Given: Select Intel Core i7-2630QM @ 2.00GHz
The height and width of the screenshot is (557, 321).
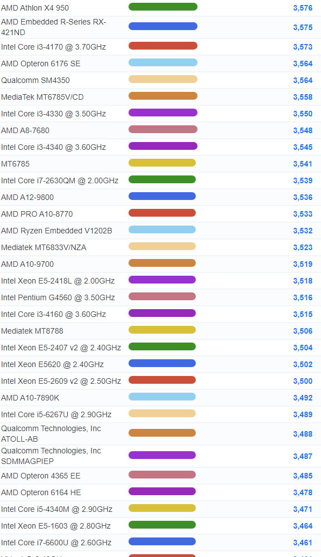Looking at the screenshot, I should (60, 180).
